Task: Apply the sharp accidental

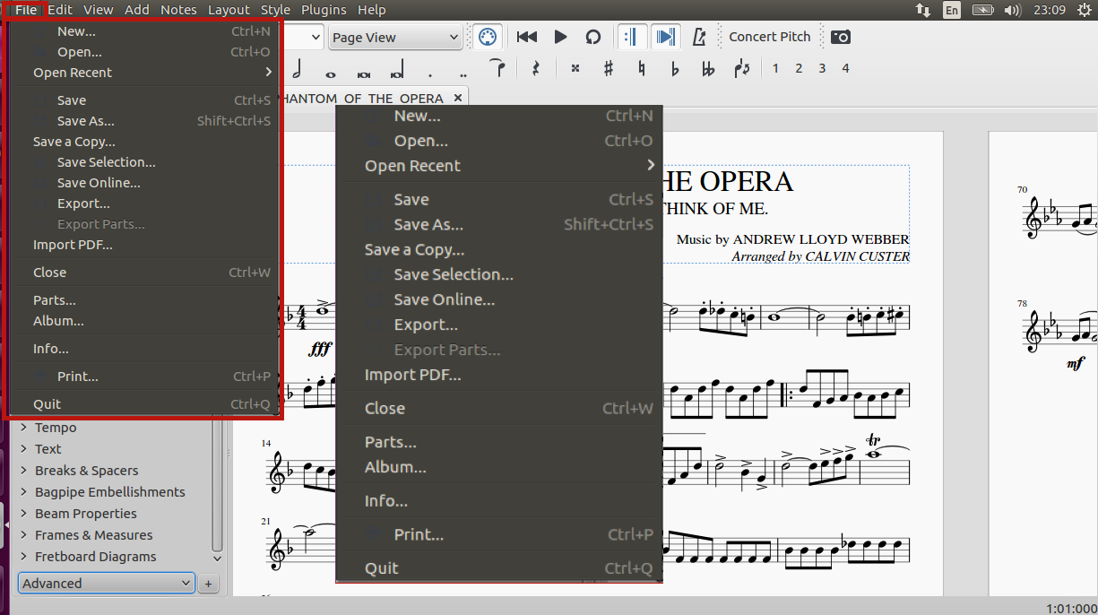Action: coord(609,69)
